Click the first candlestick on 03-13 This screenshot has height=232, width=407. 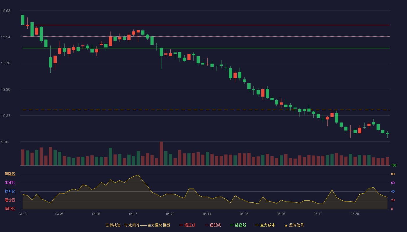(23, 20)
